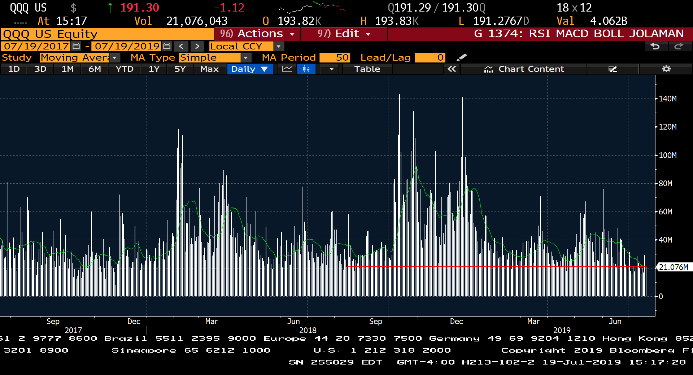The image size is (693, 375).
Task: Click the 21.076M last volume label
Action: tap(674, 267)
